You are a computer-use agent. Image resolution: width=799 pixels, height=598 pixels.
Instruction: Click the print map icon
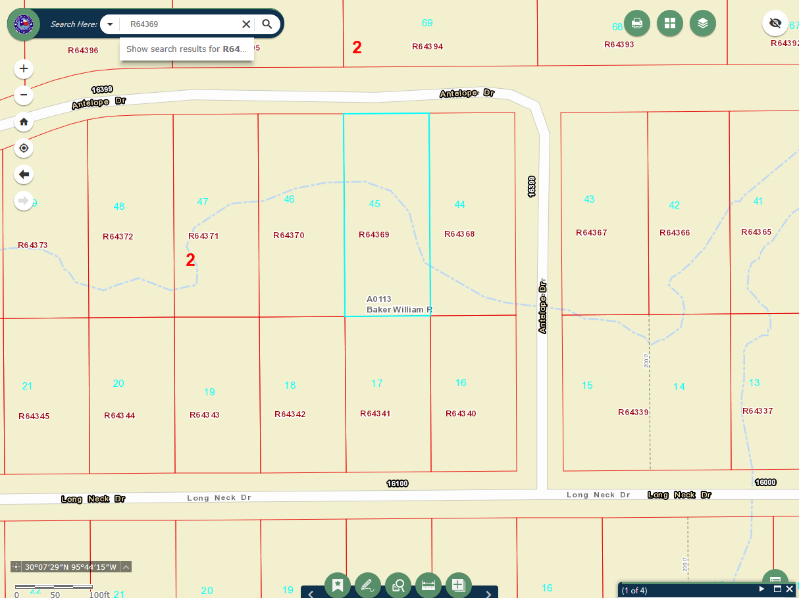pos(636,24)
